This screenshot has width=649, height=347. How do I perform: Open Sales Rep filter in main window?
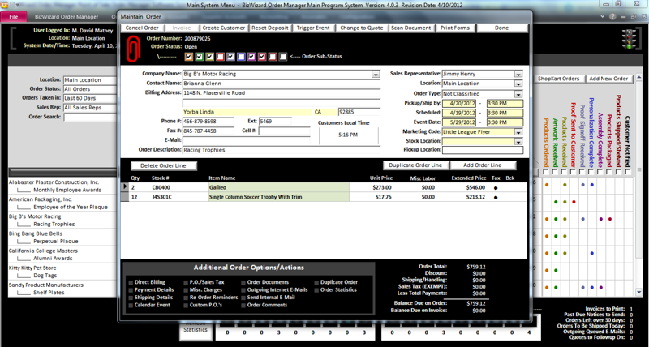[x=90, y=108]
